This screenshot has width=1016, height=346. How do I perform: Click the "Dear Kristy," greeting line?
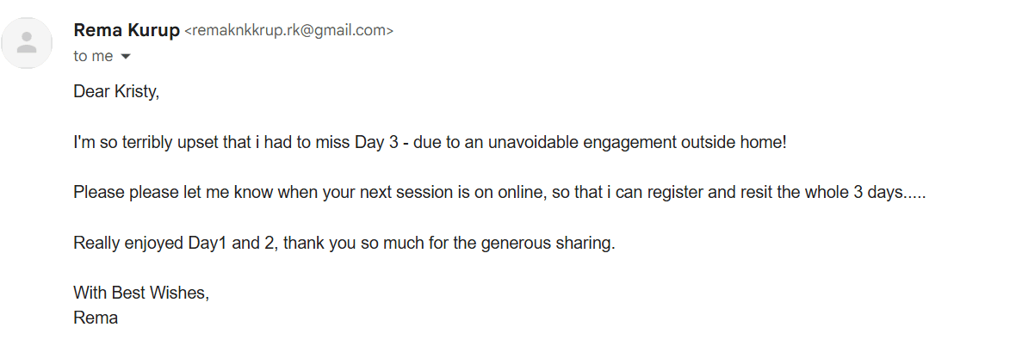pyautogui.click(x=116, y=93)
